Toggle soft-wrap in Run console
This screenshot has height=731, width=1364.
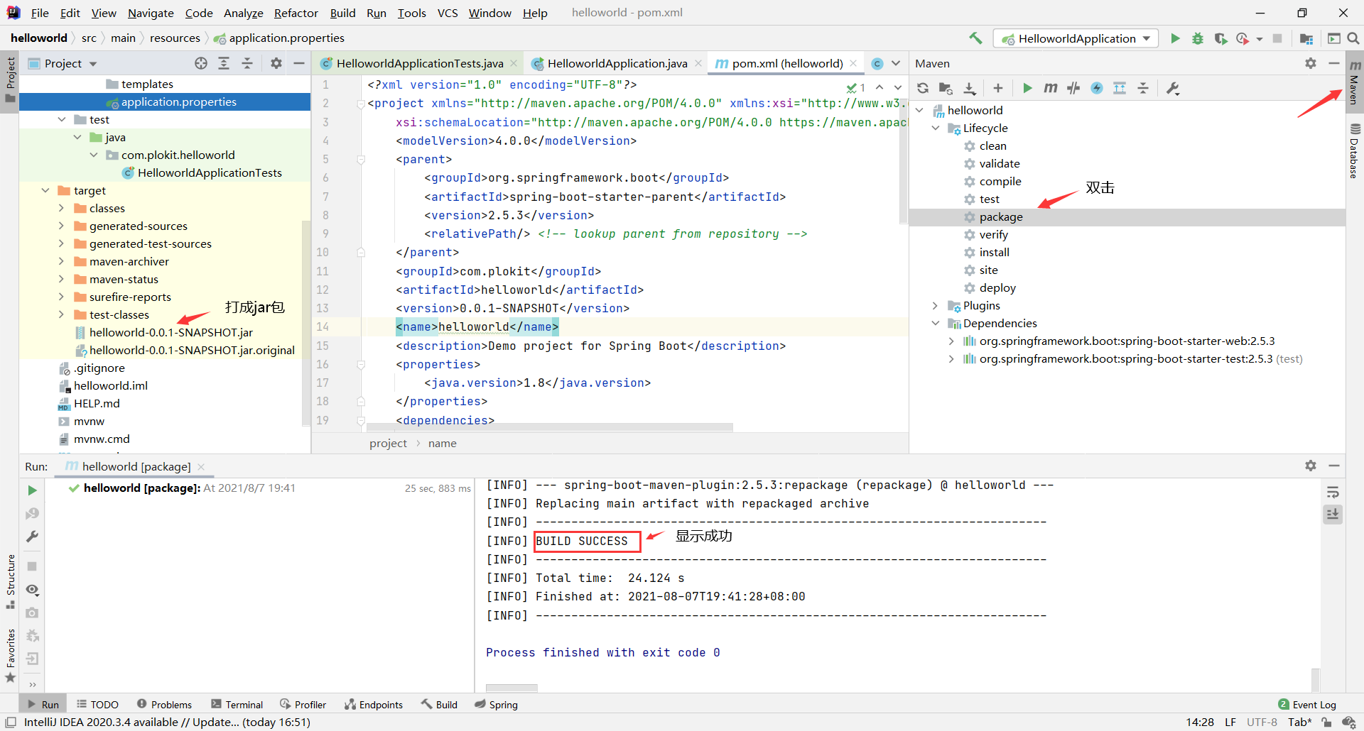point(1333,492)
